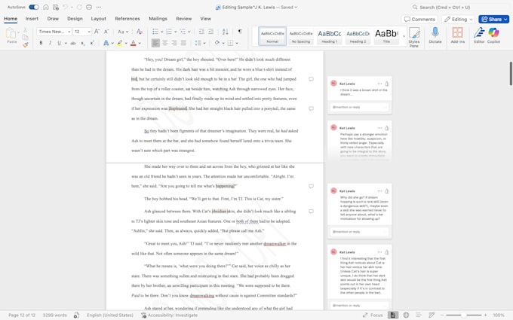Open the font color dropdown arrow

point(140,43)
